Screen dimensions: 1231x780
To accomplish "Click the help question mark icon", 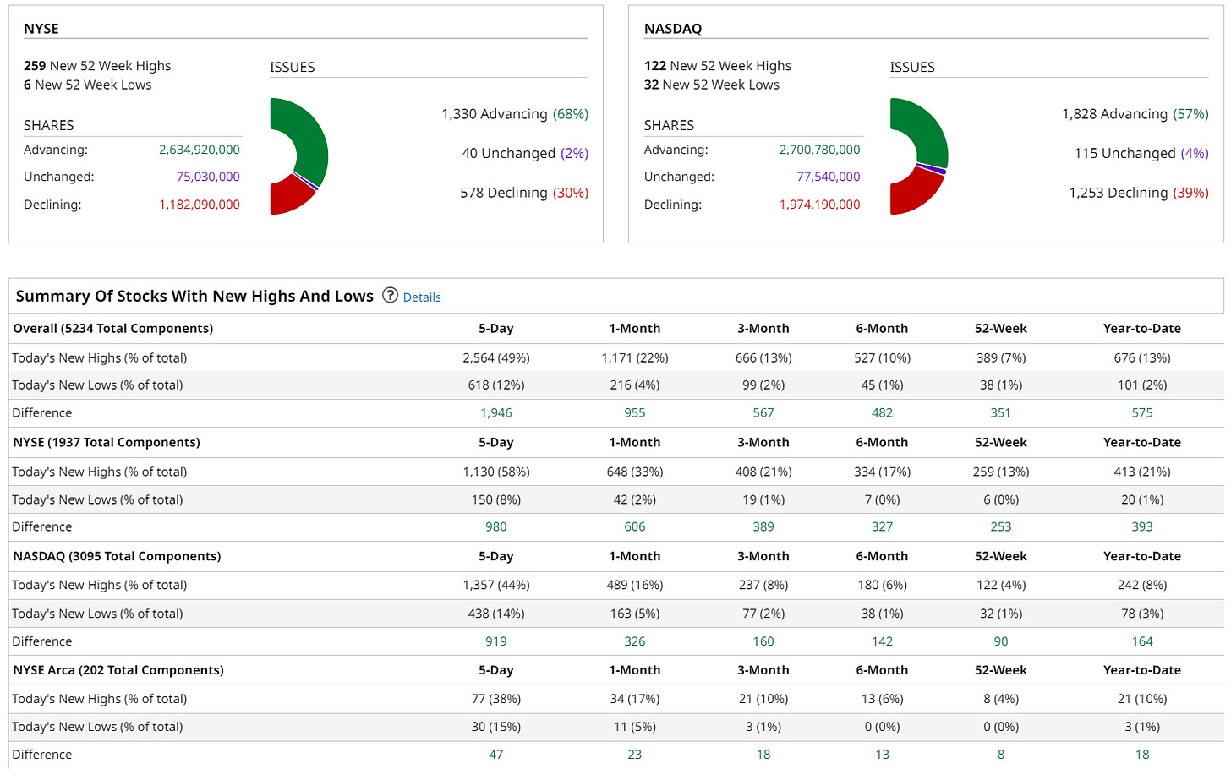I will pyautogui.click(x=390, y=295).
